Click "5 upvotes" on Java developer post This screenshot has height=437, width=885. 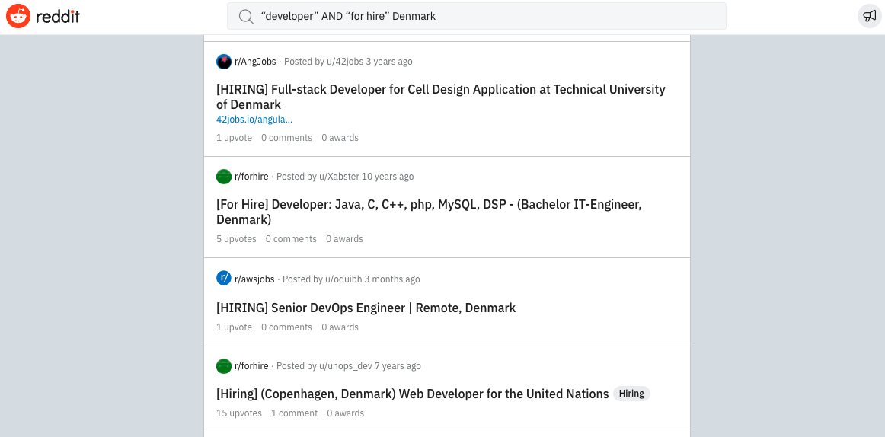coord(236,239)
